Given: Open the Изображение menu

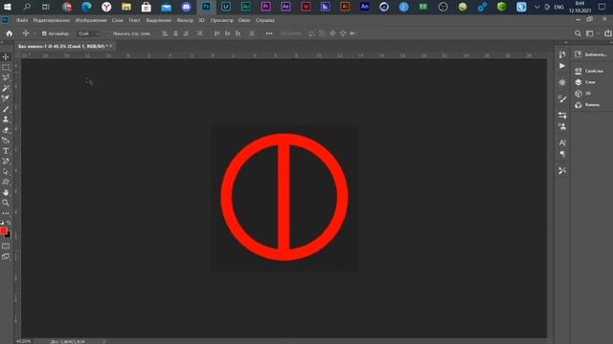Looking at the screenshot, I should [x=91, y=20].
